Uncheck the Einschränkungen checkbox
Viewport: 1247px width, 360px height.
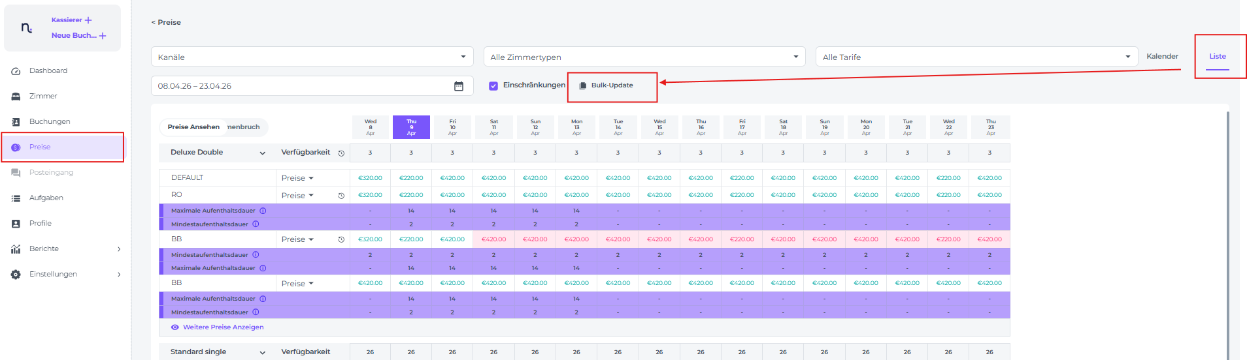pos(493,85)
